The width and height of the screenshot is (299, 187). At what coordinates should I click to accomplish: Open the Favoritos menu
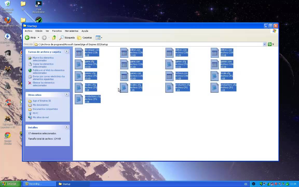(x=57, y=31)
